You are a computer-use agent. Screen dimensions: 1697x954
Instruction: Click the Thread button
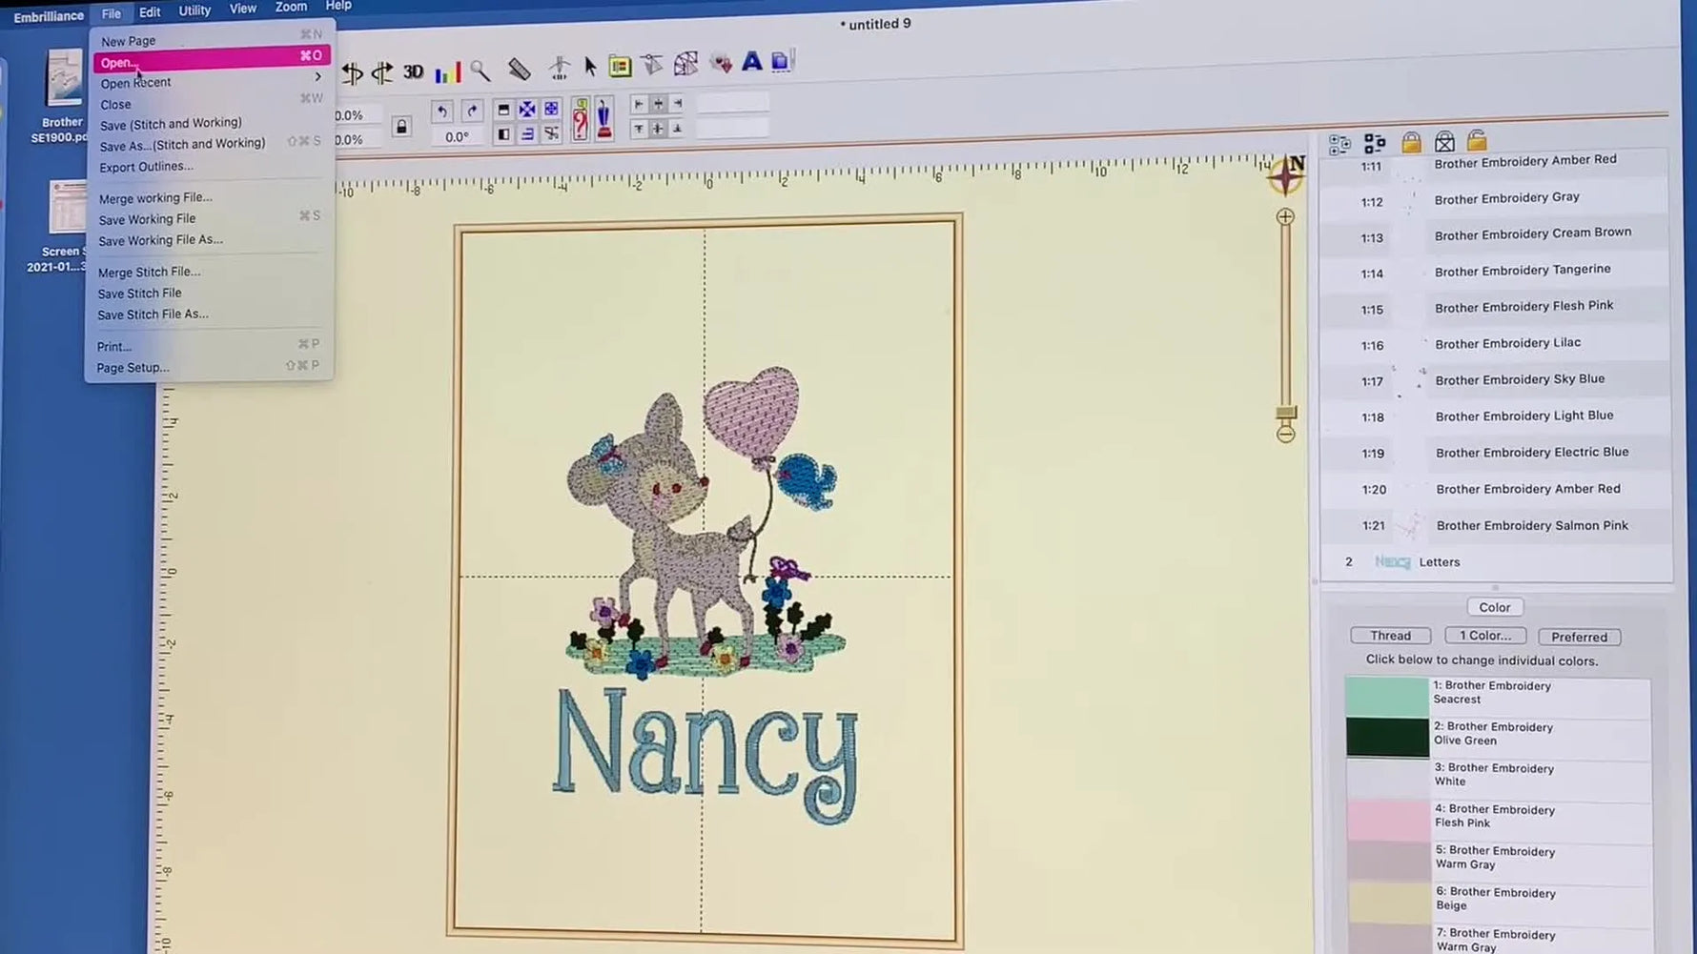pos(1390,636)
